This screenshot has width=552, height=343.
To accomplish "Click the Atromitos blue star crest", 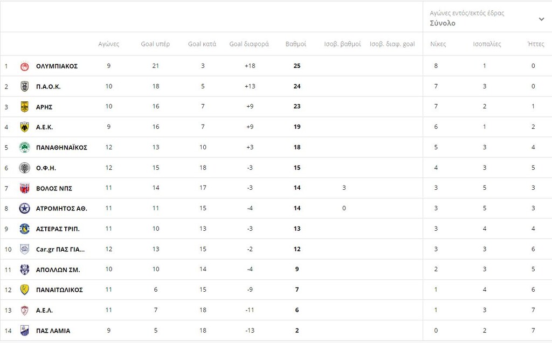I will pyautogui.click(x=24, y=209).
